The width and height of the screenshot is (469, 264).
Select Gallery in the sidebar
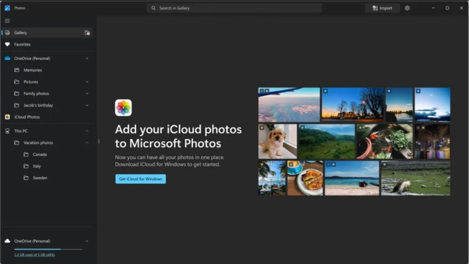point(47,33)
